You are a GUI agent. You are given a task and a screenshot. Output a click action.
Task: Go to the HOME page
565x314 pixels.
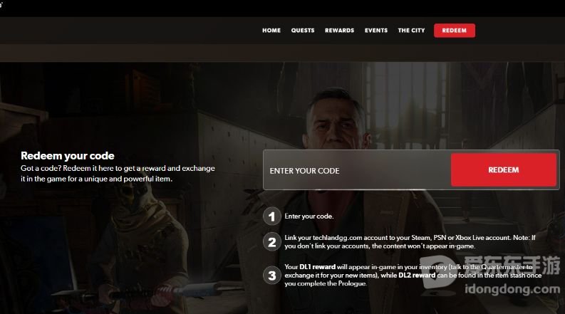click(x=271, y=31)
